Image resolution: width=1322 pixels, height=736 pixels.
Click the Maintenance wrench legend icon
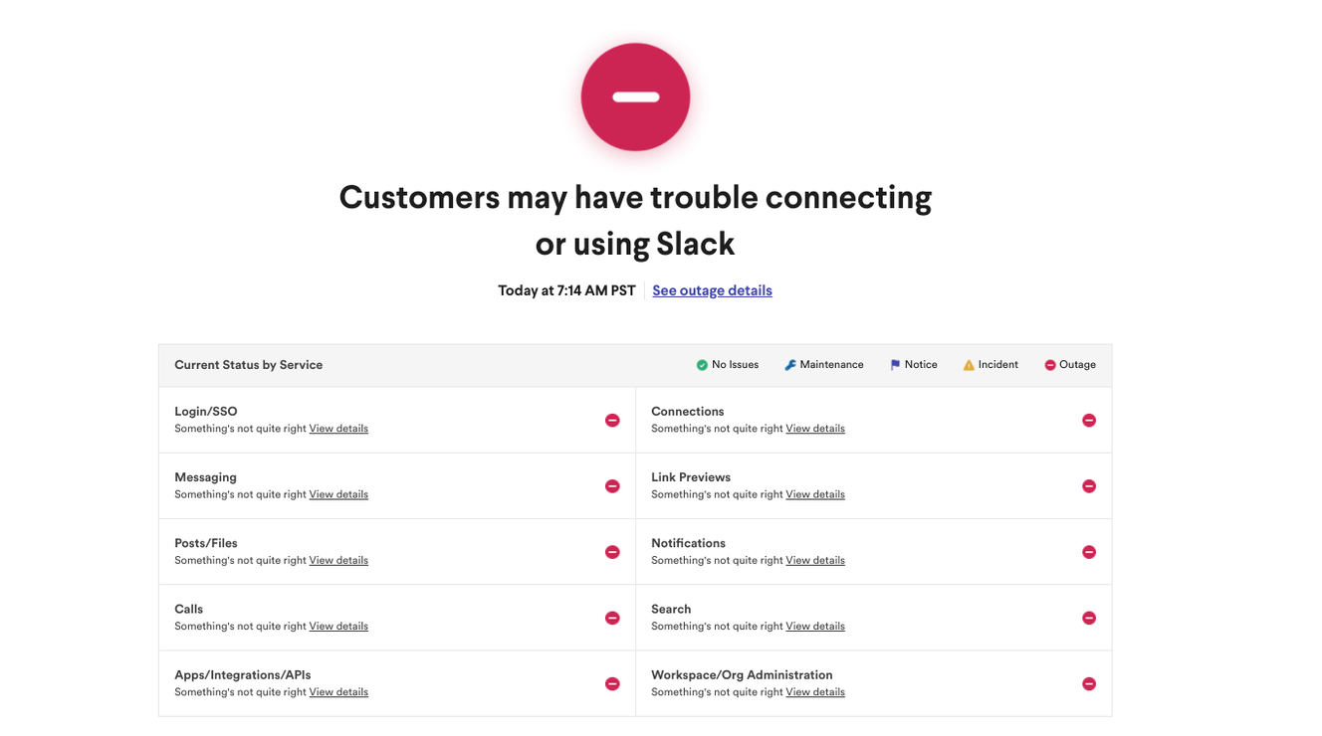point(790,365)
